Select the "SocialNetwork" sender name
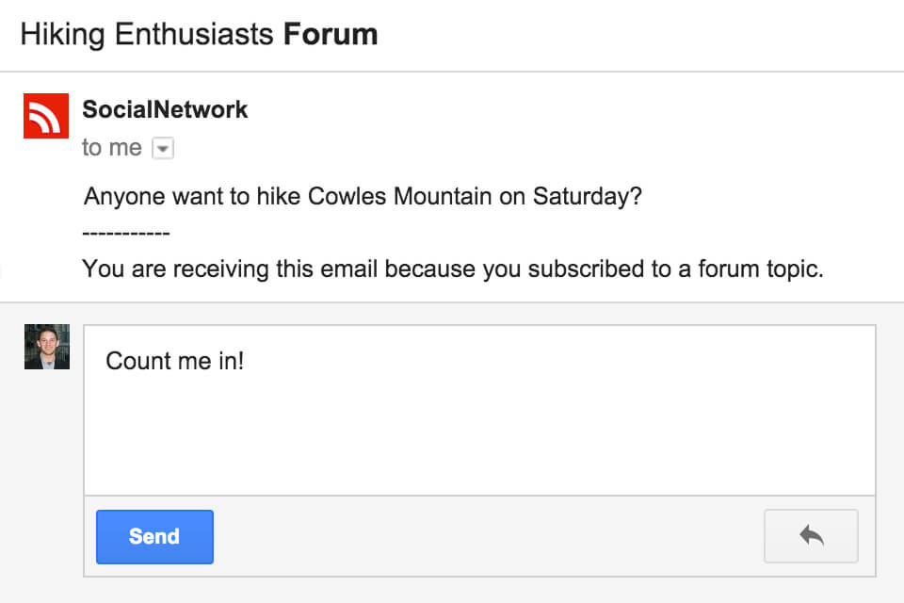The width and height of the screenshot is (904, 603). [x=165, y=109]
